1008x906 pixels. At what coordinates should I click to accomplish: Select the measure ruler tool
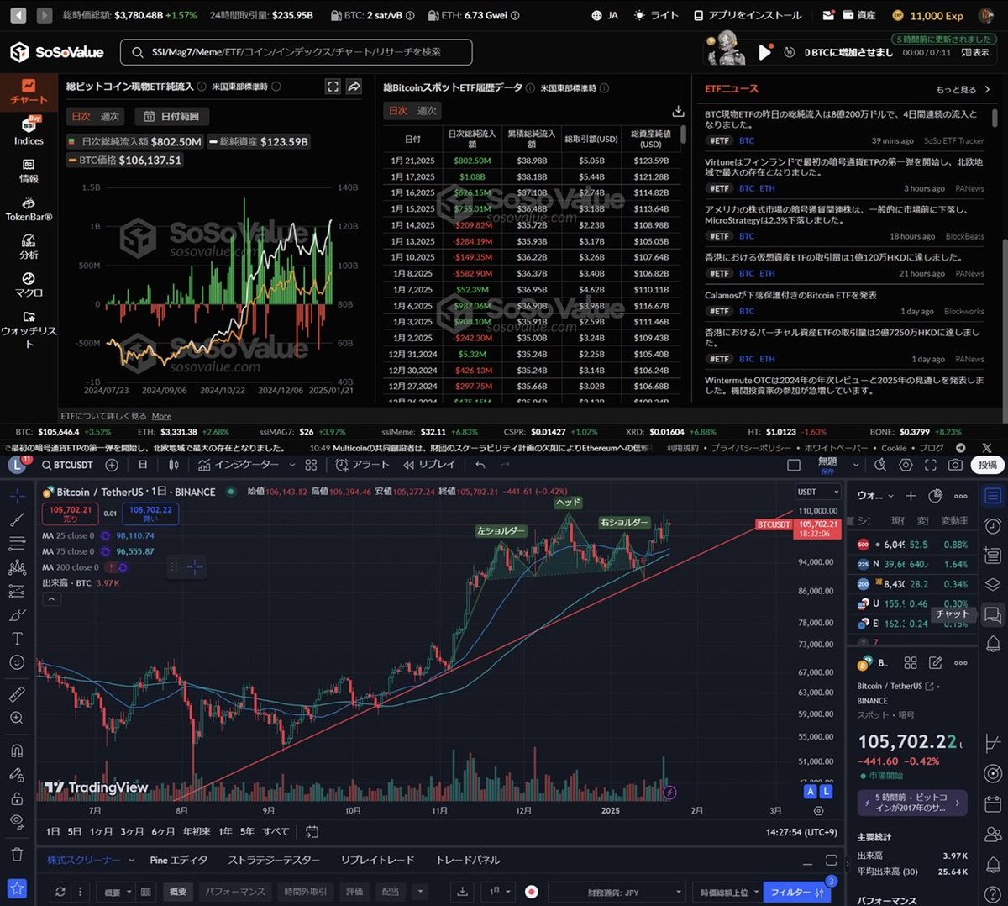point(17,693)
